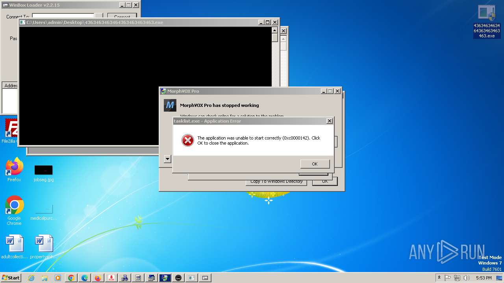Click the Address column header in WinBox
This screenshot has width=504, height=283.
[10, 86]
